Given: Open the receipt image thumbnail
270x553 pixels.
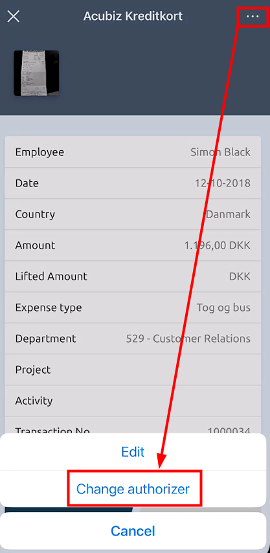Looking at the screenshot, I should (36, 73).
